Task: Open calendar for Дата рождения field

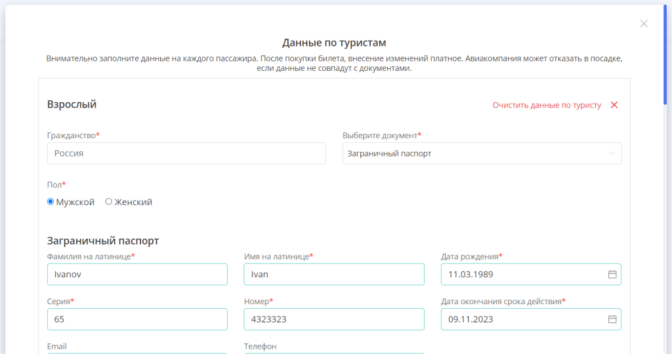Action: pos(612,275)
